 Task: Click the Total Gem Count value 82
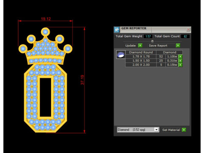coord(185,37)
